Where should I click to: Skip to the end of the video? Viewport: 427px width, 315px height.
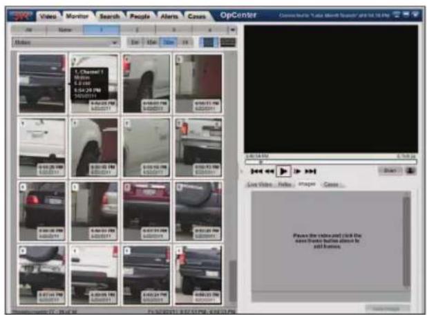[x=310, y=171]
